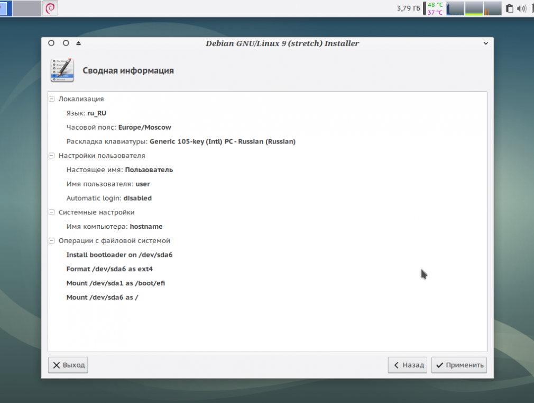534x403 pixels.
Task: Switch to the second grey workspace
Action: [x=27, y=8]
